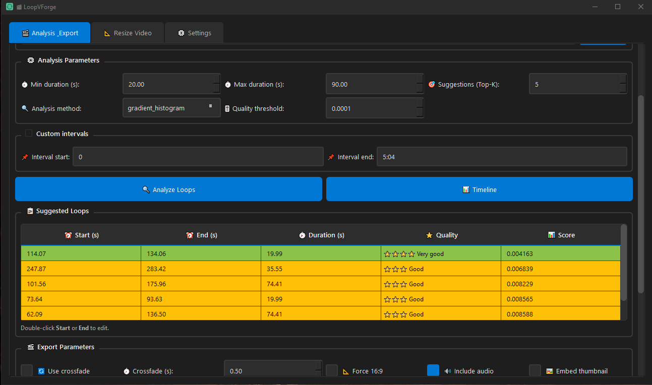This screenshot has width=652, height=385.
Task: Click the alarm clock icon in End column header
Action: 190,235
